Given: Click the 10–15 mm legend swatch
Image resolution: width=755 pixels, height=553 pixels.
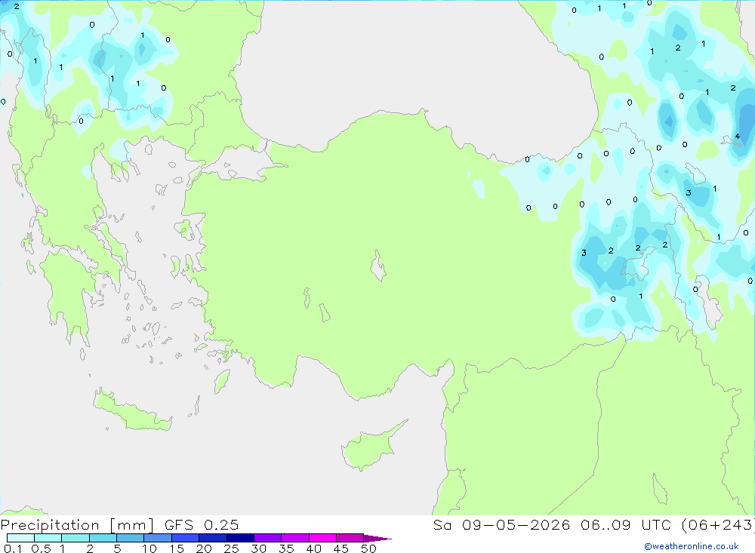Looking at the screenshot, I should (x=158, y=538).
